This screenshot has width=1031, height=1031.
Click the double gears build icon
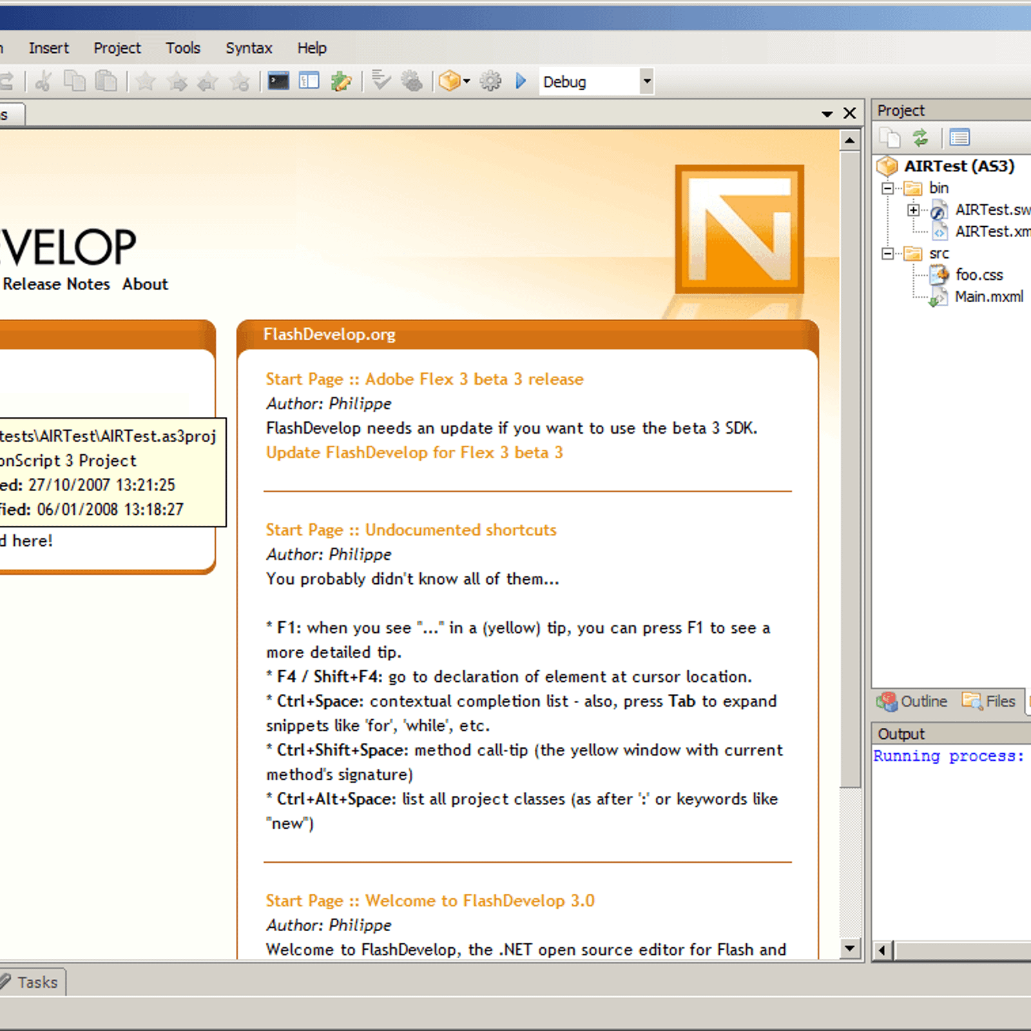412,81
